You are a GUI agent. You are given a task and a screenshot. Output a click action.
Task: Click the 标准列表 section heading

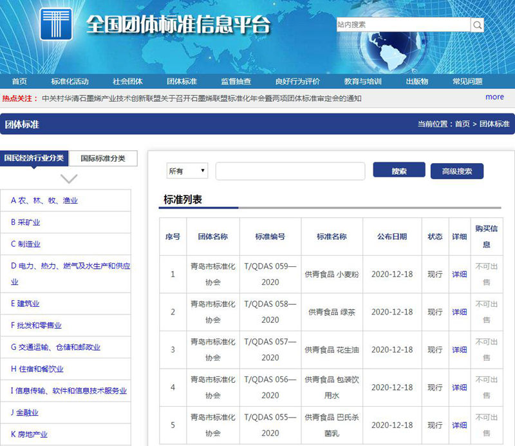point(183,199)
